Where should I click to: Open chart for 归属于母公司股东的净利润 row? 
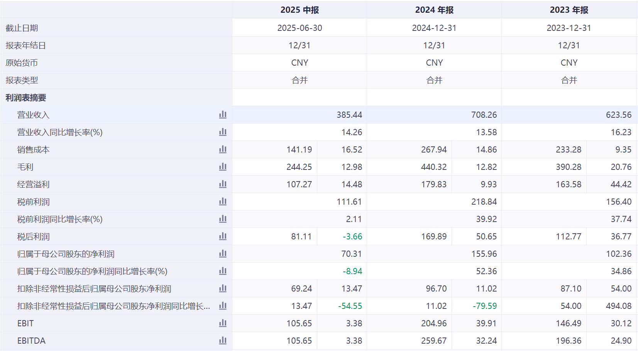pos(223,254)
